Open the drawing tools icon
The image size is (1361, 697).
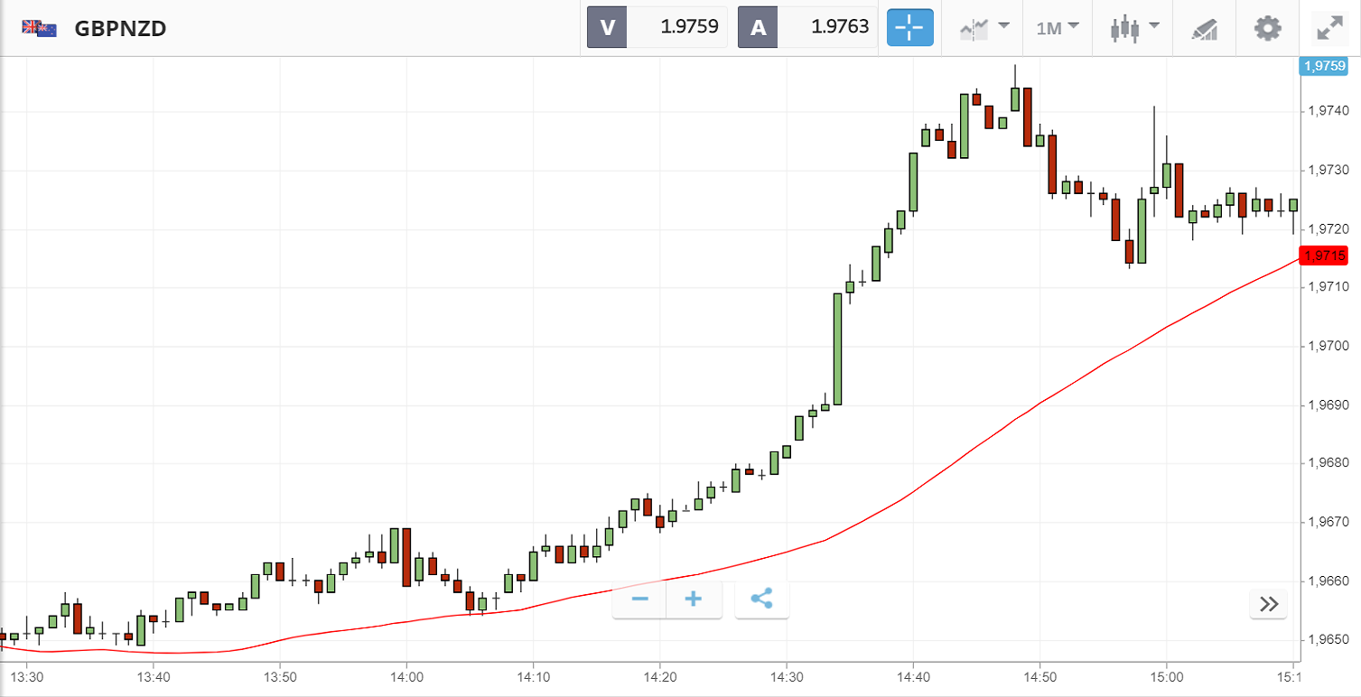pos(1205,28)
